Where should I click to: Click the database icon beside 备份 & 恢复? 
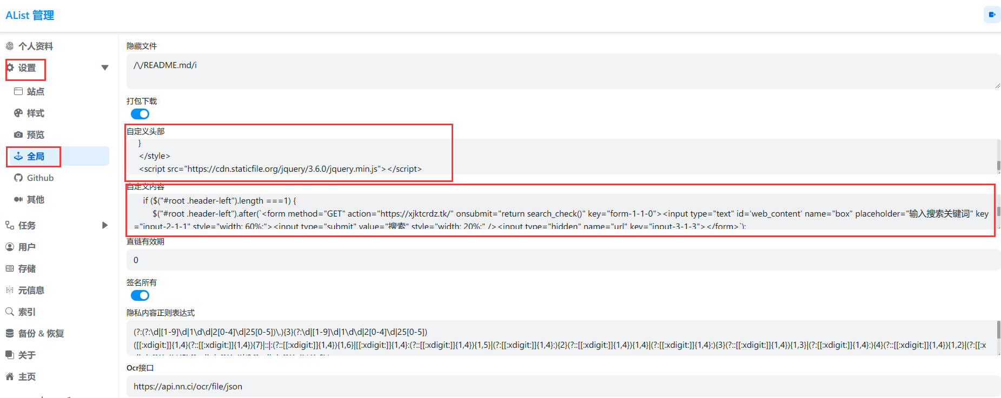tap(10, 333)
